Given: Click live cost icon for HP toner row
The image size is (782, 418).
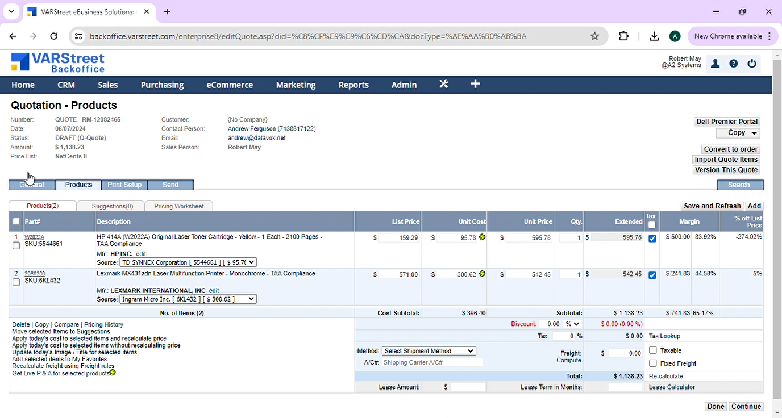Looking at the screenshot, I should pyautogui.click(x=482, y=237).
